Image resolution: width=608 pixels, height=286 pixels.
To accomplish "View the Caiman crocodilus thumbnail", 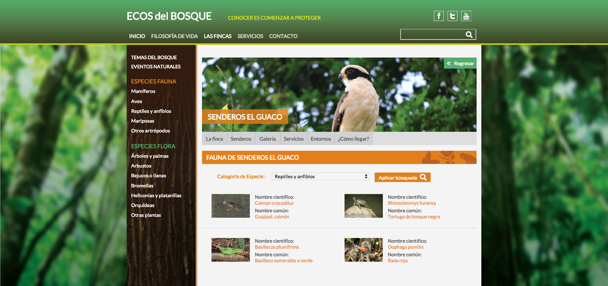I will [231, 206].
